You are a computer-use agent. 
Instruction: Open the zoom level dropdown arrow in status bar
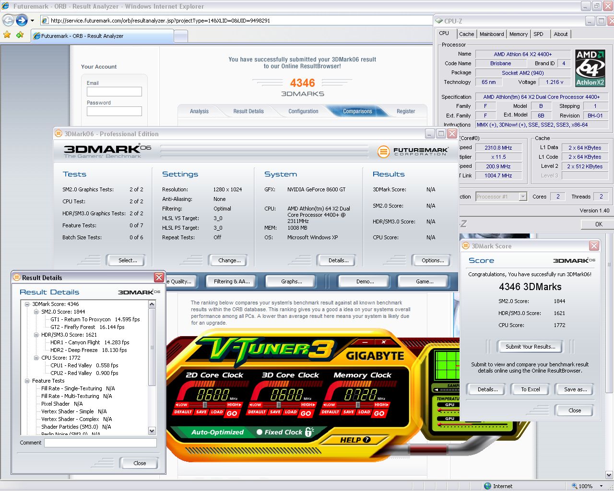point(601,486)
